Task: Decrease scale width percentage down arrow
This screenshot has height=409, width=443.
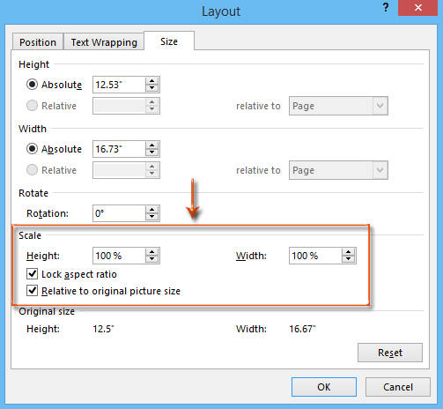Action: (x=348, y=259)
